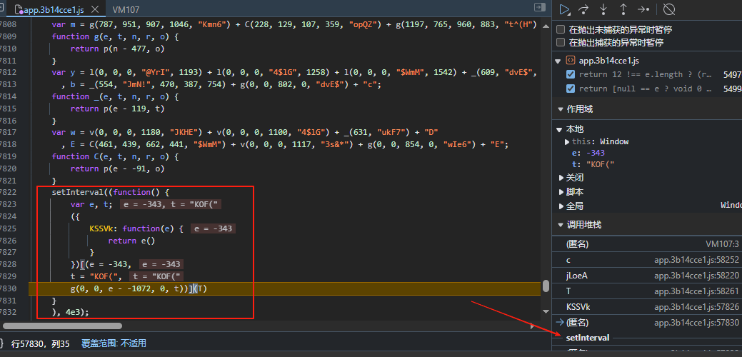Click the file icon on app.3b14cce1.js tab
This screenshot has width=742, height=357.
(19, 9)
